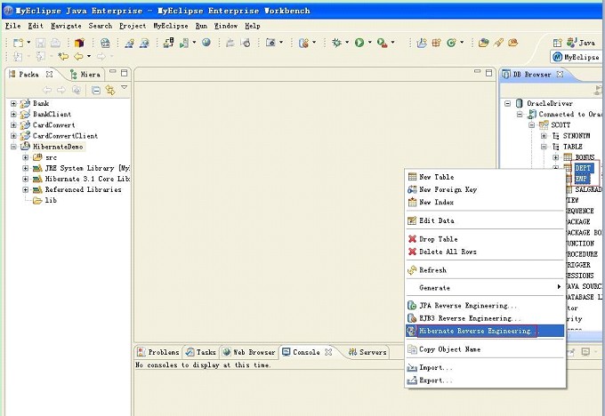The image size is (605, 416).
Task: Toggle Link with Editor in Package Explorer
Action: [110, 90]
